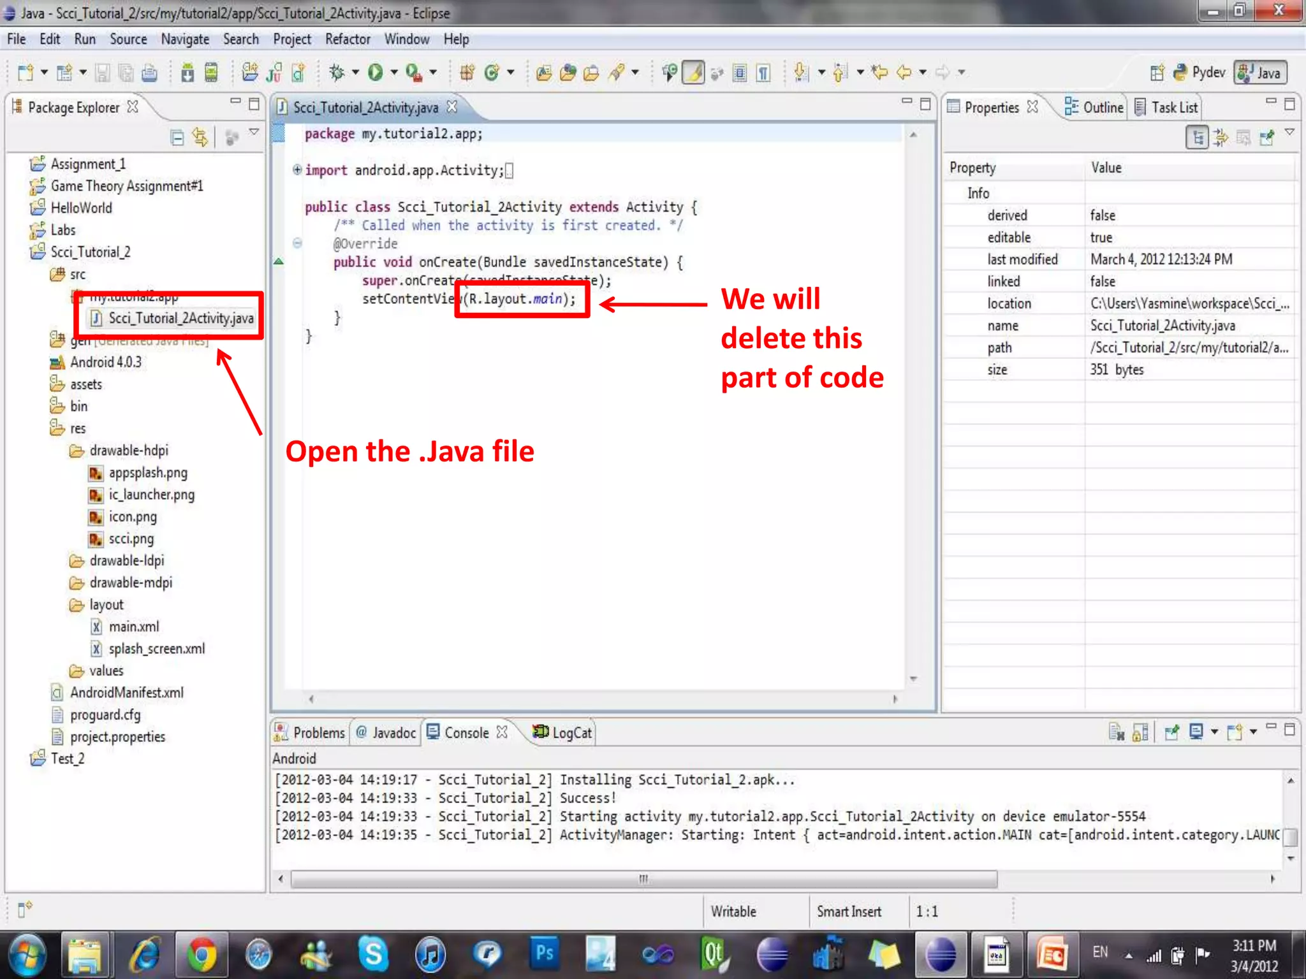Image resolution: width=1306 pixels, height=979 pixels.
Task: Click the editor horizontal scrollbar
Action: click(603, 699)
